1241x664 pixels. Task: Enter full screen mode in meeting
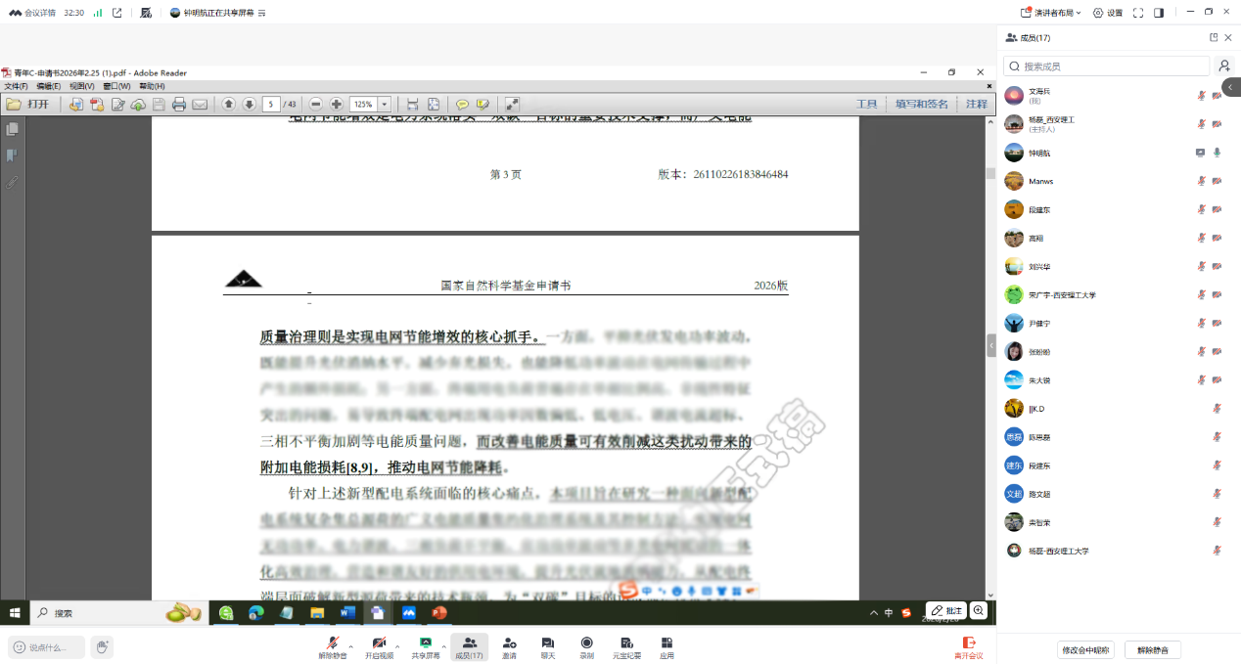pos(1138,13)
